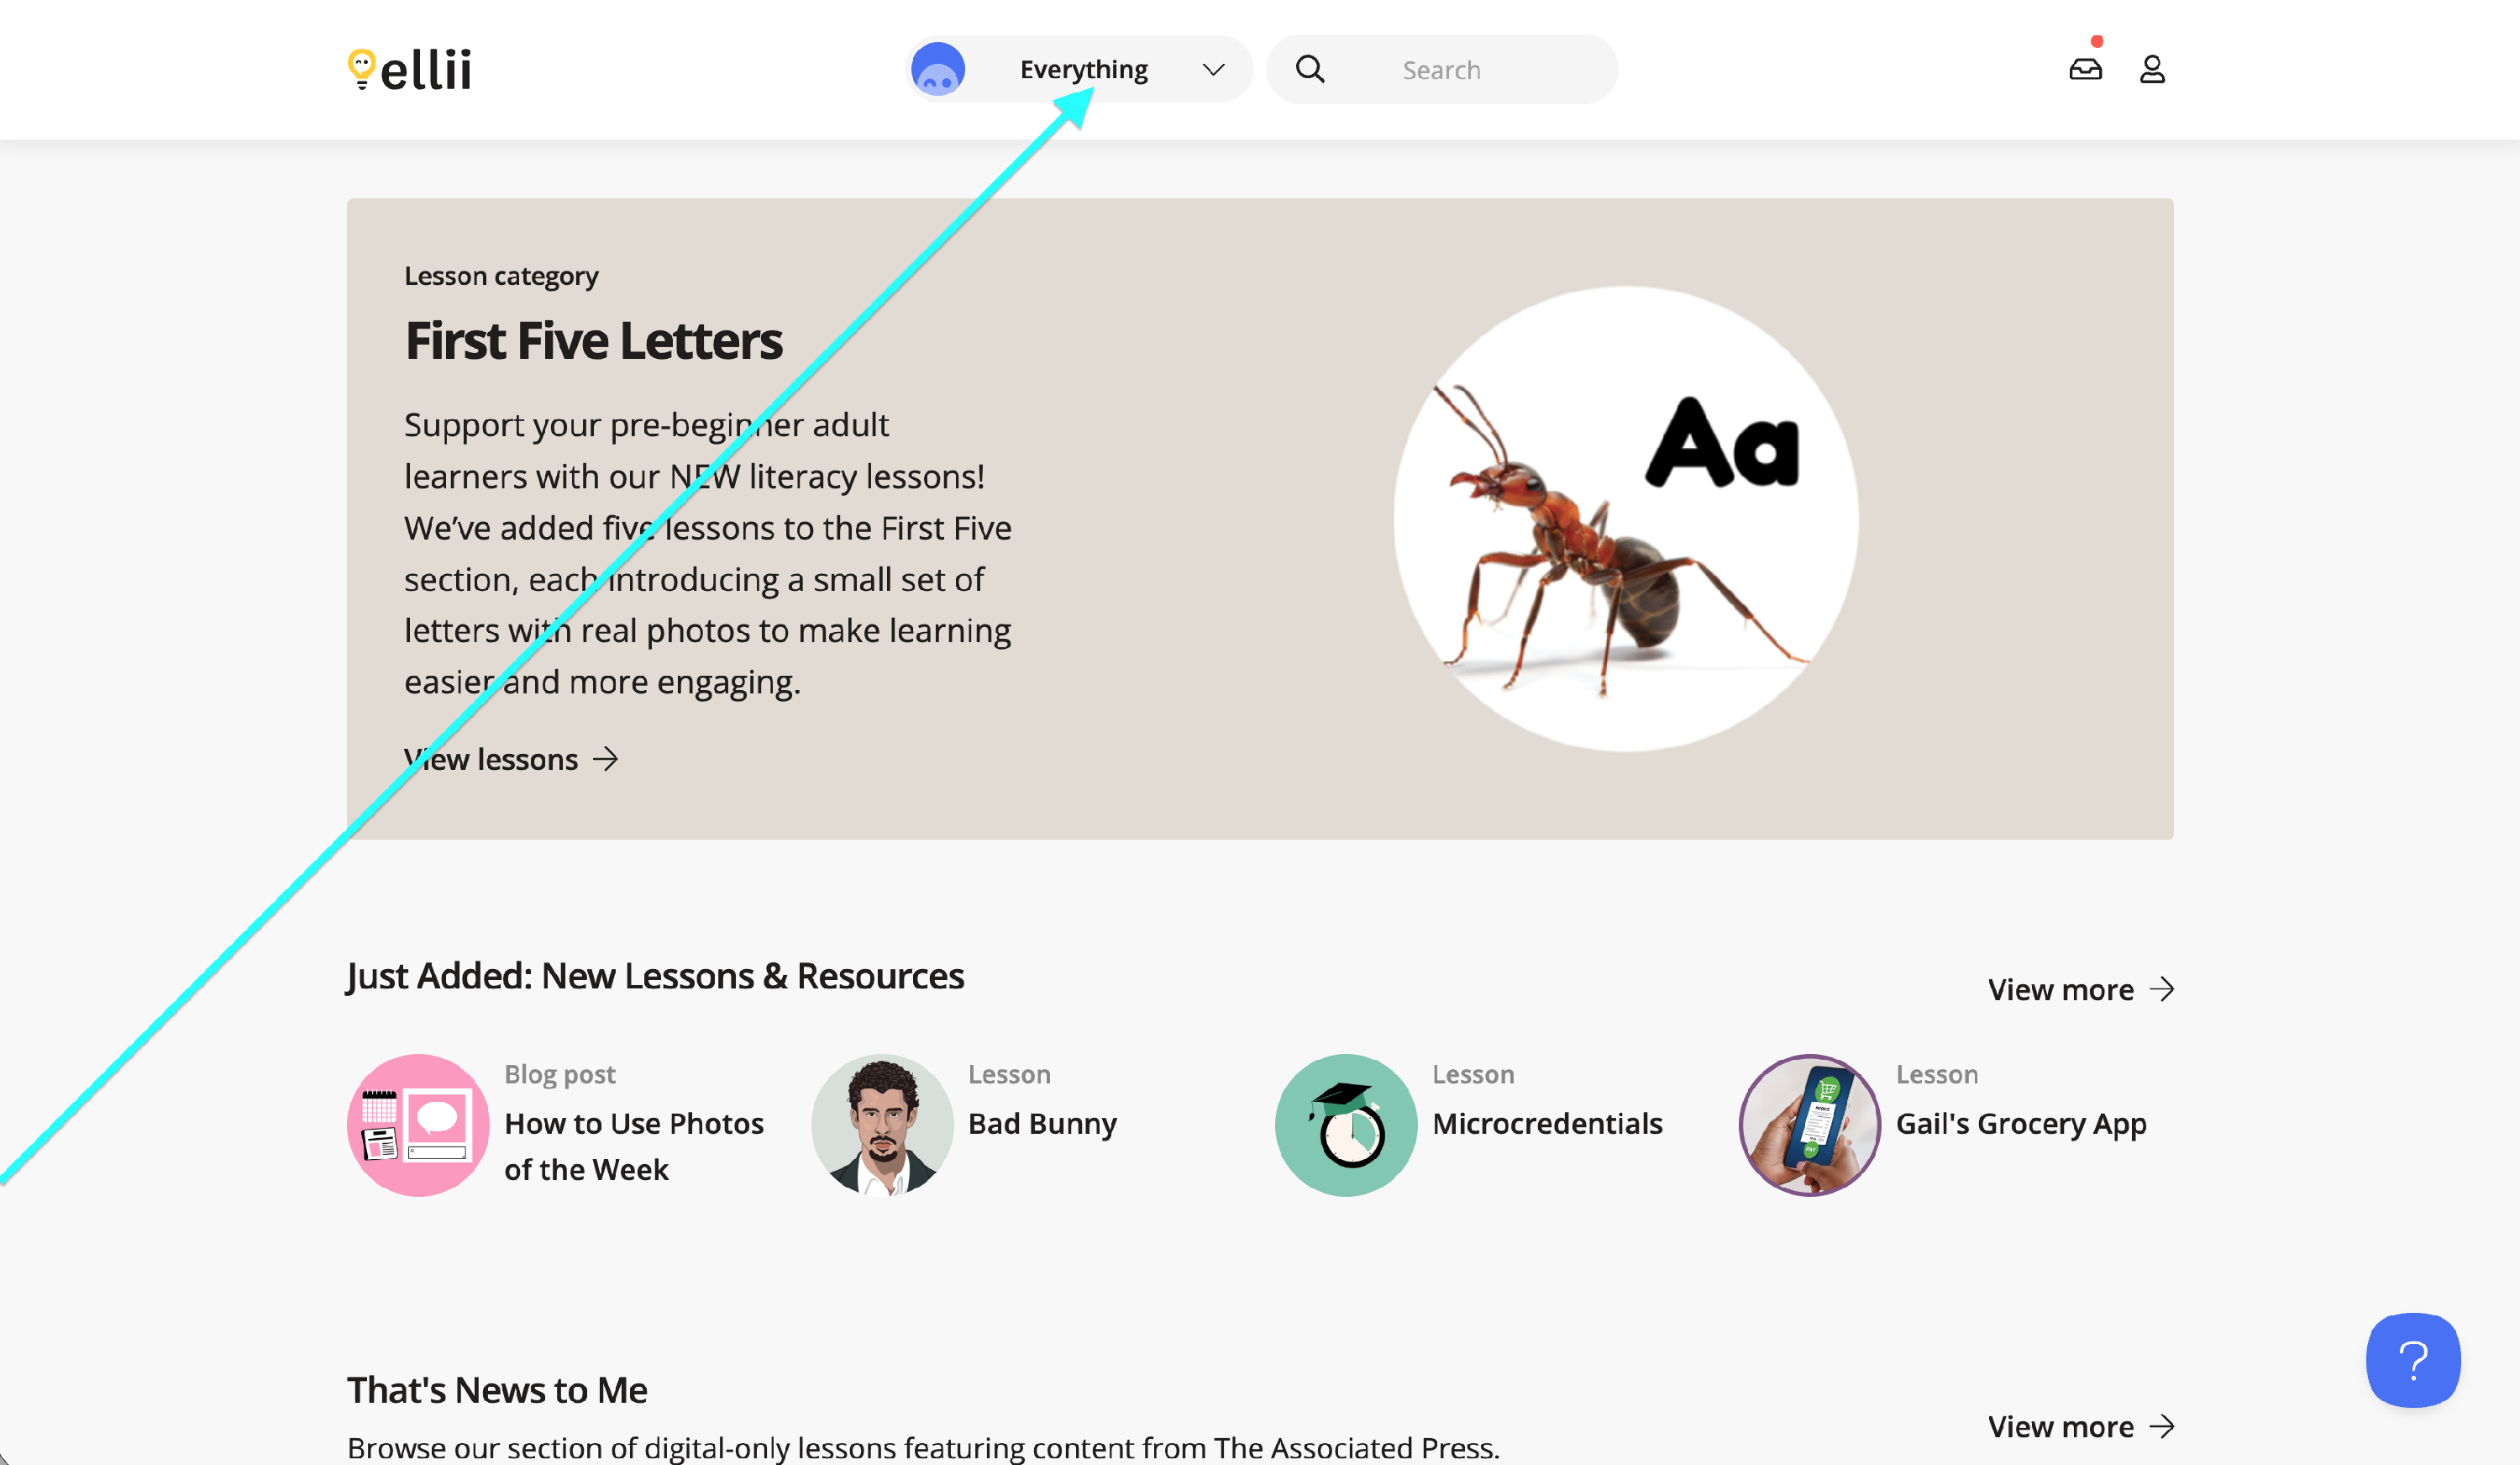Open the user account profile icon
This screenshot has width=2520, height=1465.
point(2152,69)
